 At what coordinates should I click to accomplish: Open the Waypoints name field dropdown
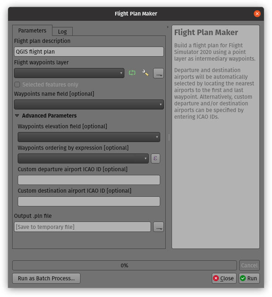point(89,105)
